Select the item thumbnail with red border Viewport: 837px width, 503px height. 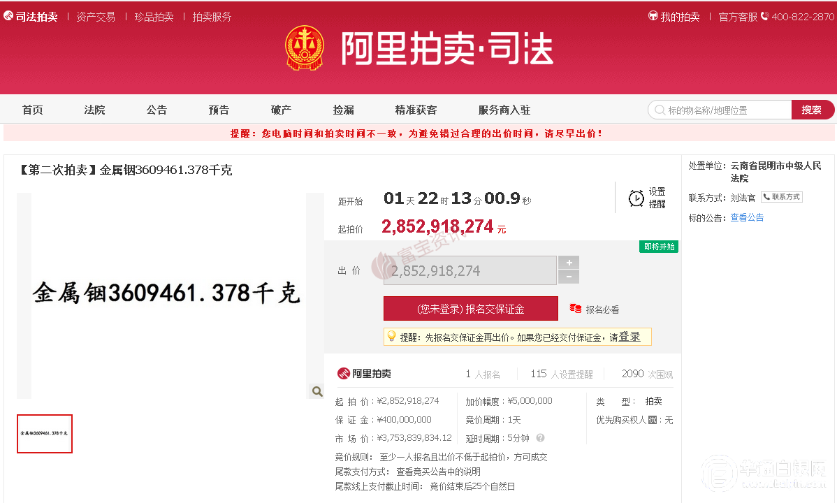45,434
